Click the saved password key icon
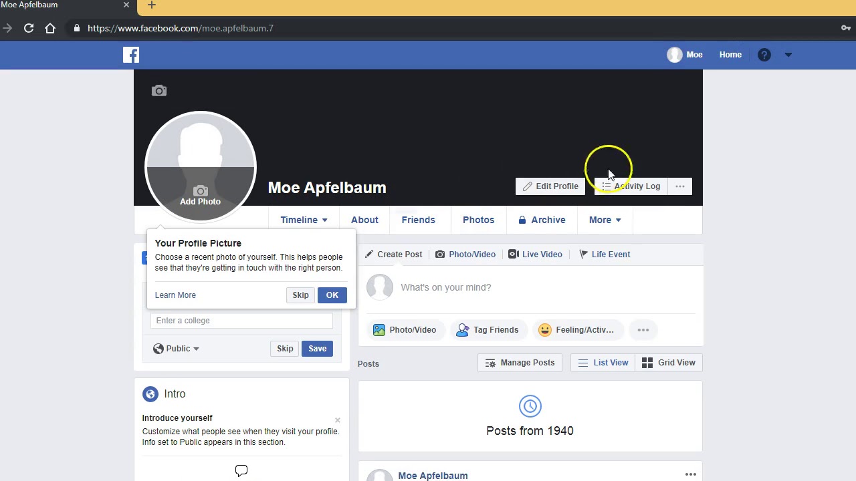 (846, 28)
